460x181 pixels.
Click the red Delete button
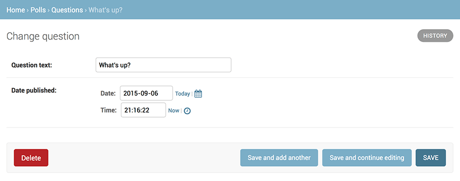tap(31, 158)
